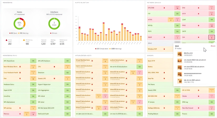
Task: Click the bell icon on IBM IMM IPMI row
Action: [x=164, y=96]
